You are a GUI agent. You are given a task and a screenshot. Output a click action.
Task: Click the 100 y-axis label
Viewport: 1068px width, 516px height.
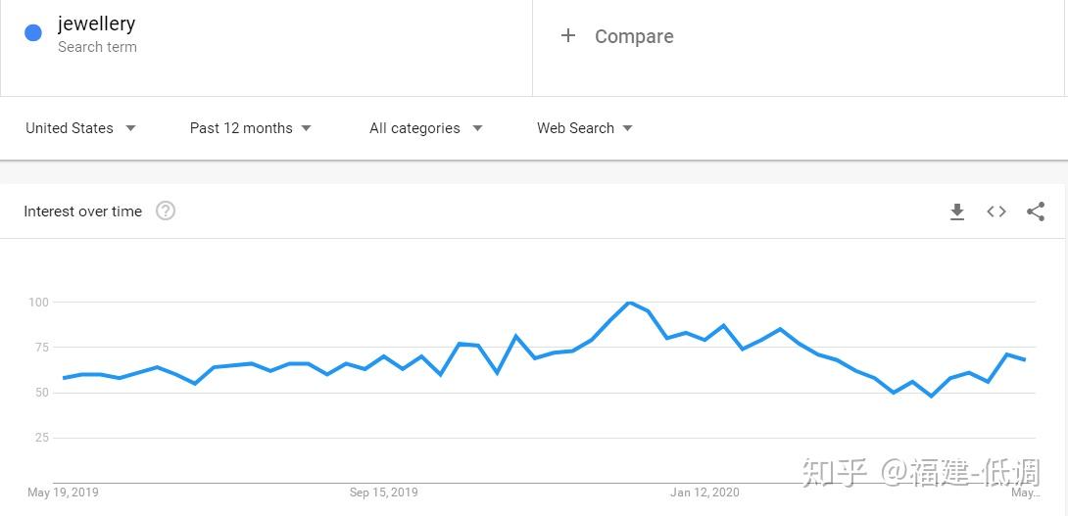(x=38, y=303)
